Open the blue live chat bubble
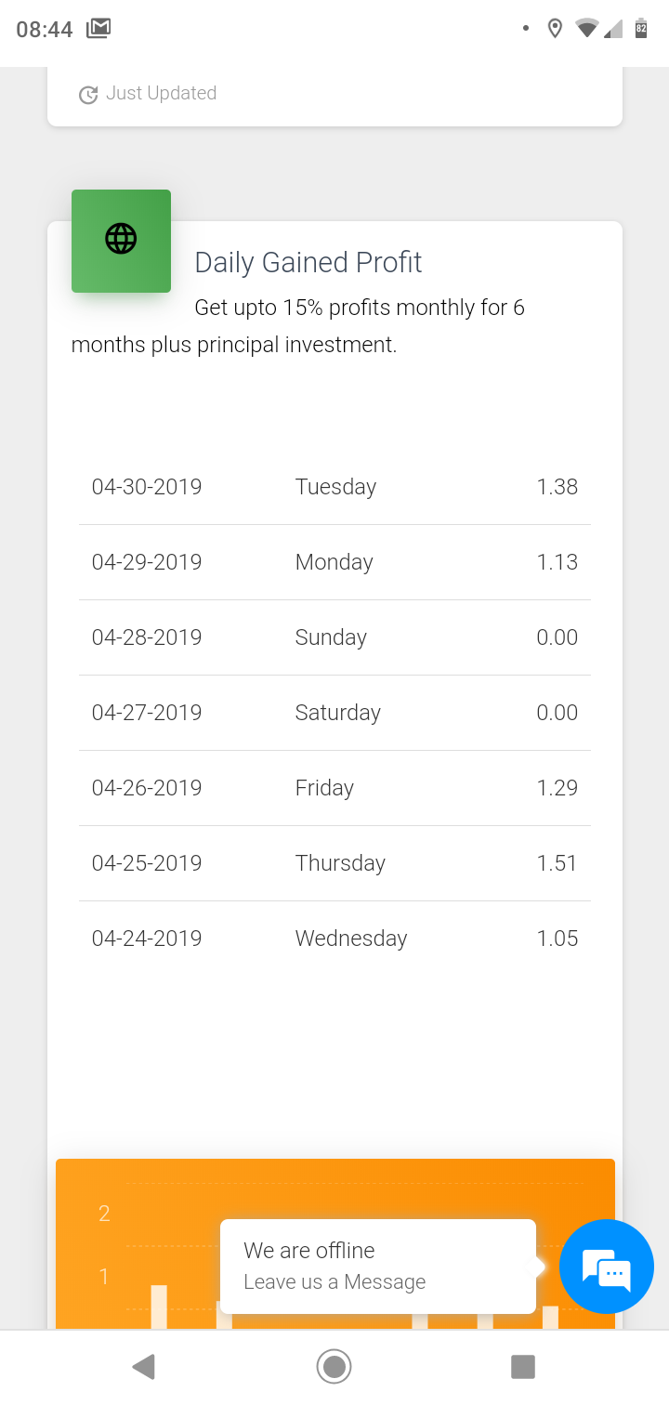 (607, 1266)
